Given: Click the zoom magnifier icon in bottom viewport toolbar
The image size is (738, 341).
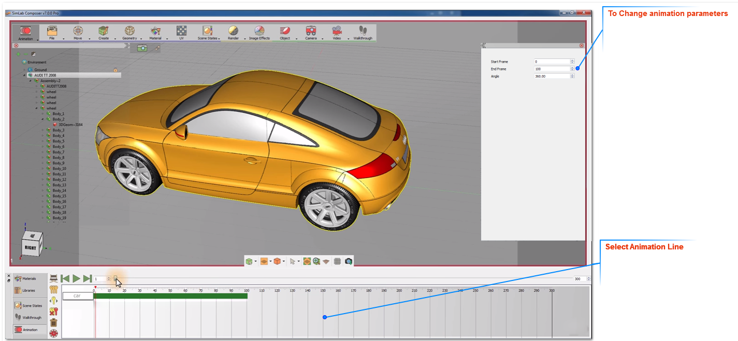Looking at the screenshot, I should coord(316,261).
